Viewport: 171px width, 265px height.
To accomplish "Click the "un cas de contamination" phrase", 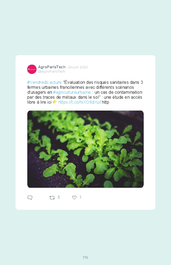I will [x=118, y=92].
